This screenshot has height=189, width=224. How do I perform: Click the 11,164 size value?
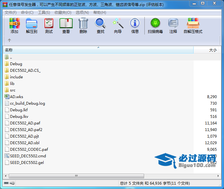[211, 123]
